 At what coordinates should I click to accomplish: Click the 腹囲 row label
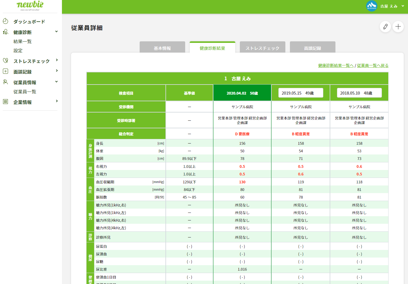coord(100,159)
